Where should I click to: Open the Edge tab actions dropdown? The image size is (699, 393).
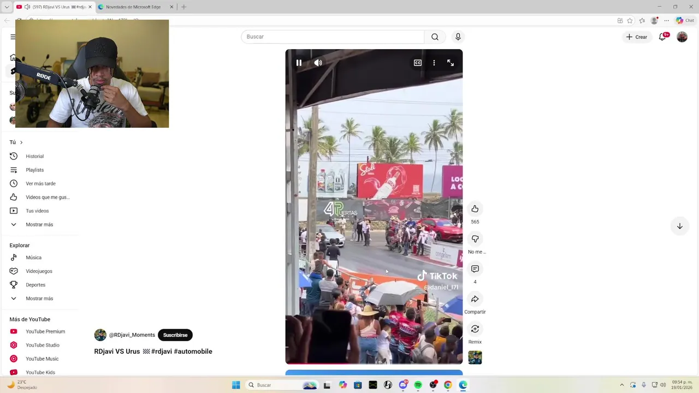coord(7,7)
